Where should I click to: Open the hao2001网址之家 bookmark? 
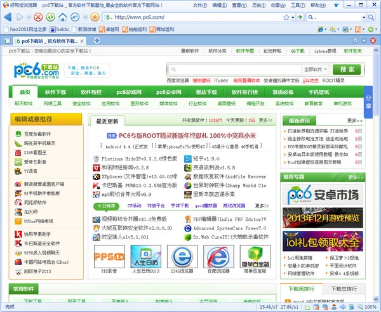tap(25, 29)
